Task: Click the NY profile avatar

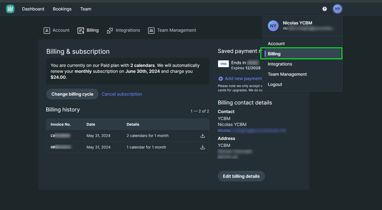Action: [337, 9]
